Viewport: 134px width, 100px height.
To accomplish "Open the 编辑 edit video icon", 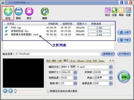I will coord(45,12).
